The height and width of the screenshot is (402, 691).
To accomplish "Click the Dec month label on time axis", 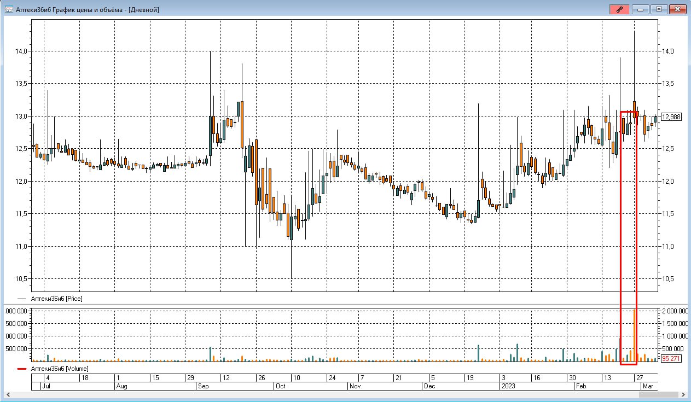I will pyautogui.click(x=431, y=386).
